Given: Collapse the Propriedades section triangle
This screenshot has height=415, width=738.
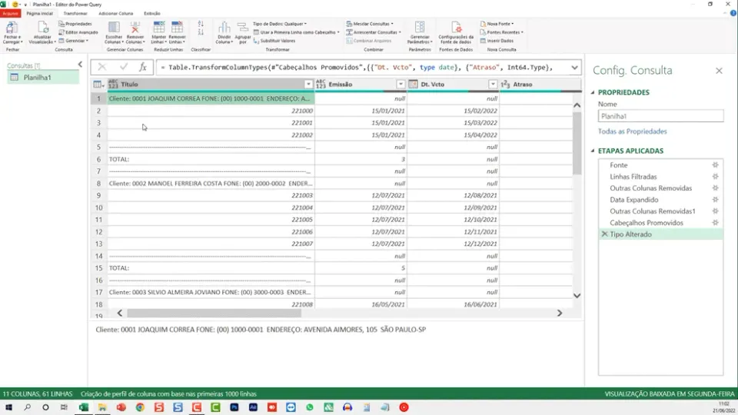Looking at the screenshot, I should tap(593, 93).
